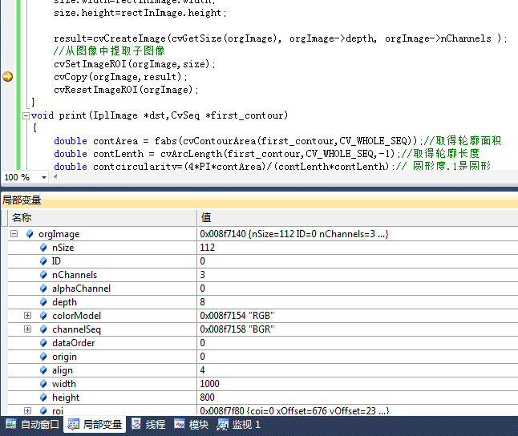Screen dimensions: 518x436
Task: Click the cvSetImageROI(orgImage,size) code line
Action: (x=135, y=64)
